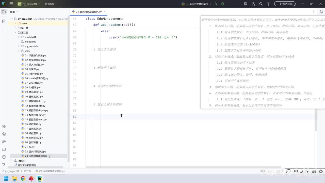Open the Problems tool window
Screen dimensions: 325x183
coord(4,157)
